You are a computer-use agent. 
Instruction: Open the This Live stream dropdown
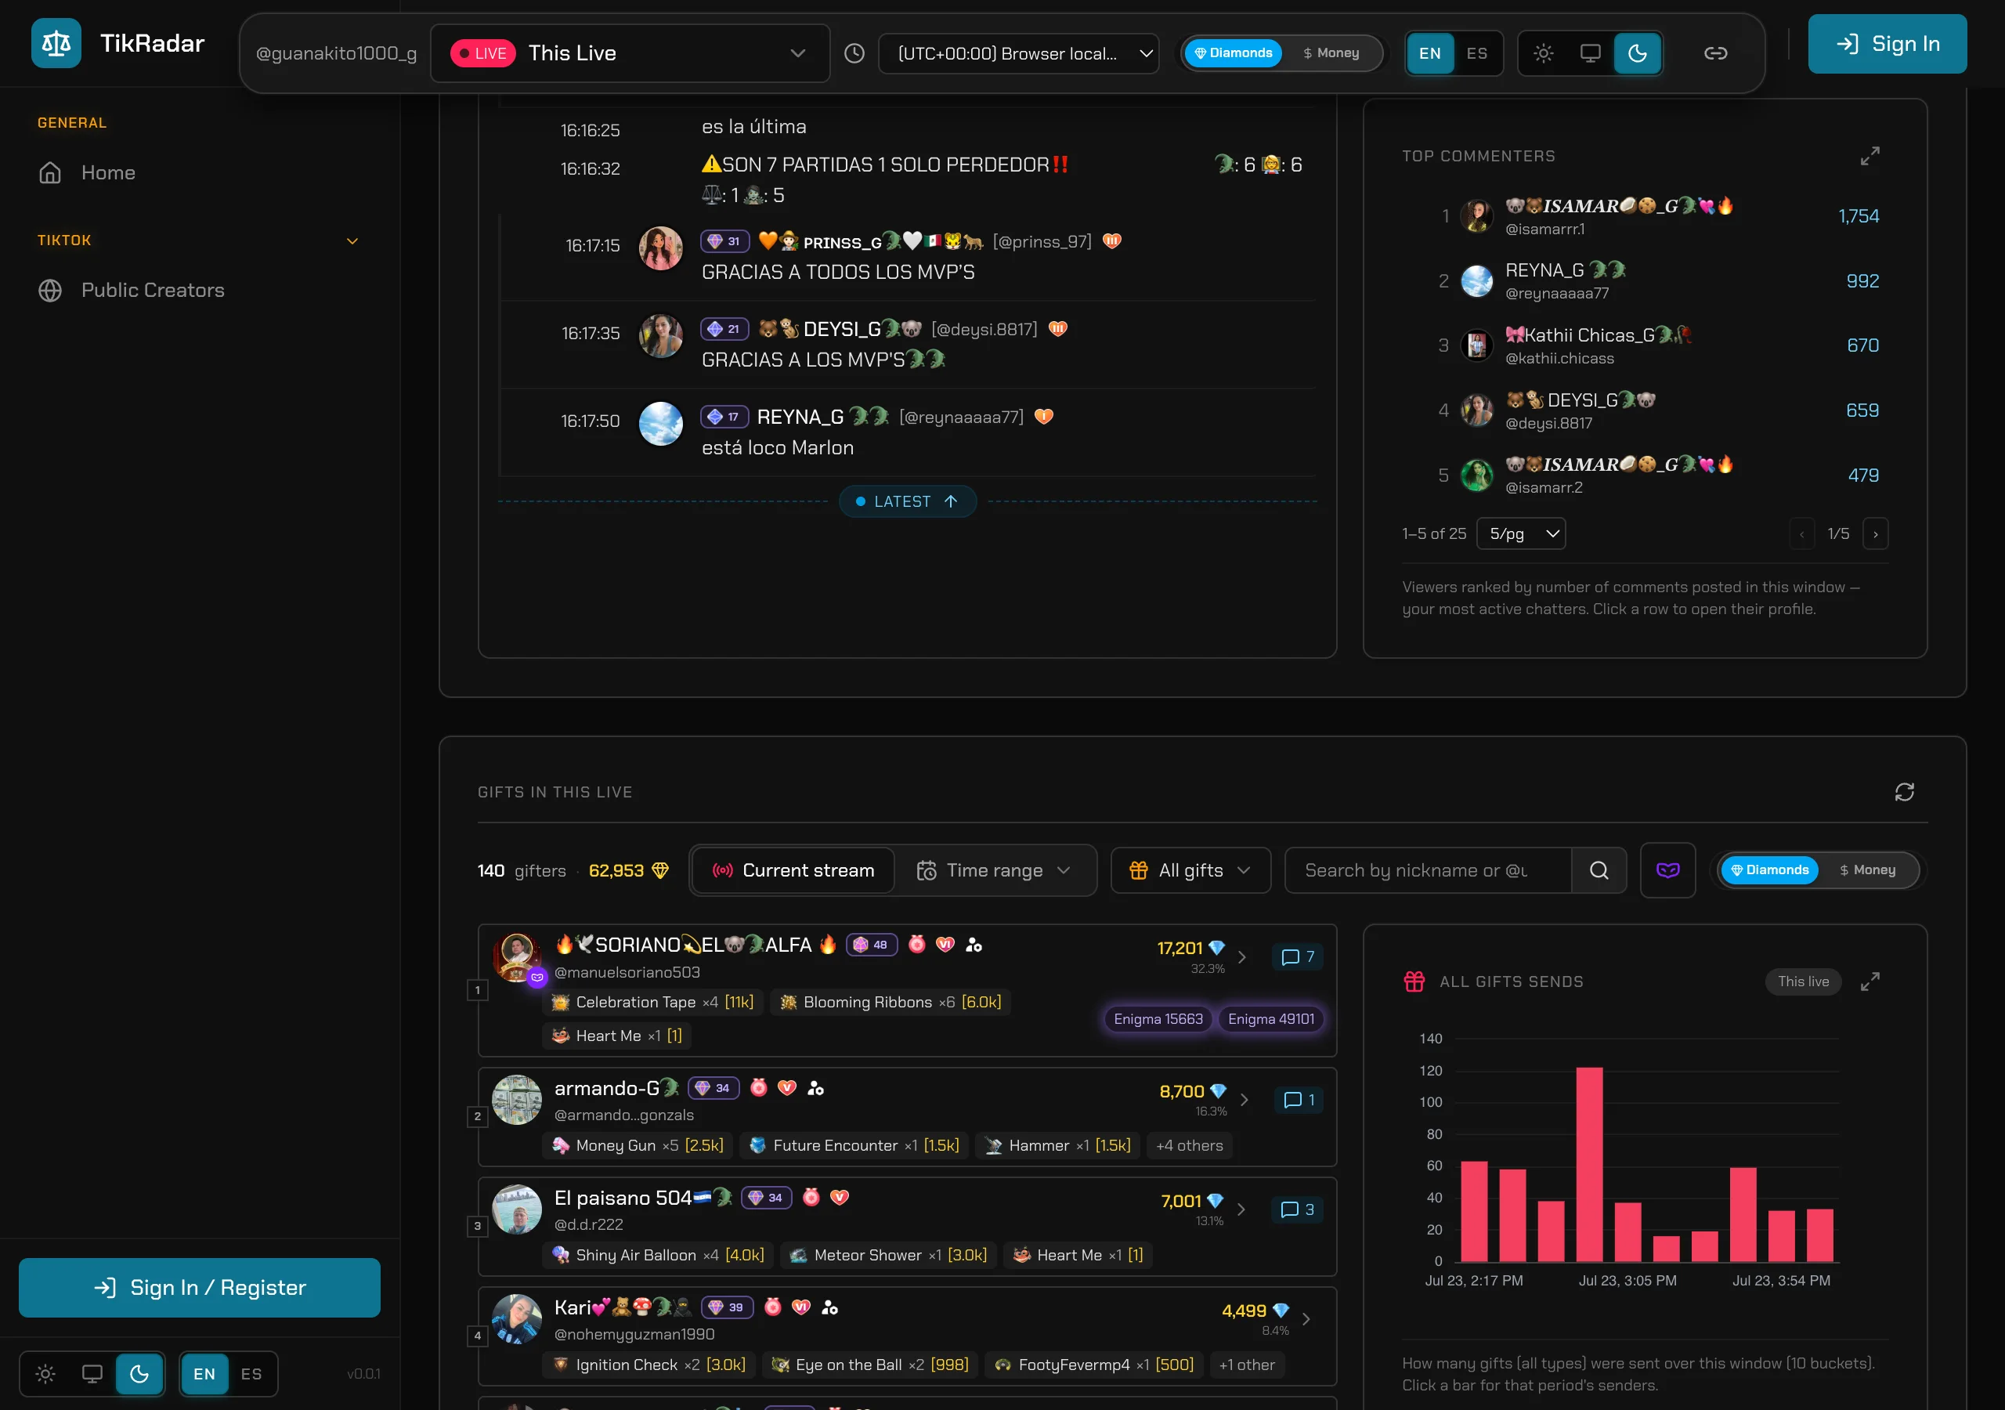tap(629, 53)
